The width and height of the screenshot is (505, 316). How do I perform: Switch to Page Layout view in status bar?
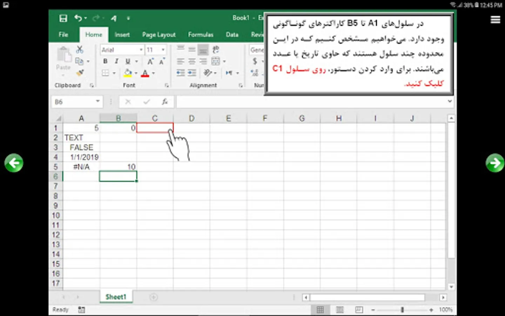[339, 310]
